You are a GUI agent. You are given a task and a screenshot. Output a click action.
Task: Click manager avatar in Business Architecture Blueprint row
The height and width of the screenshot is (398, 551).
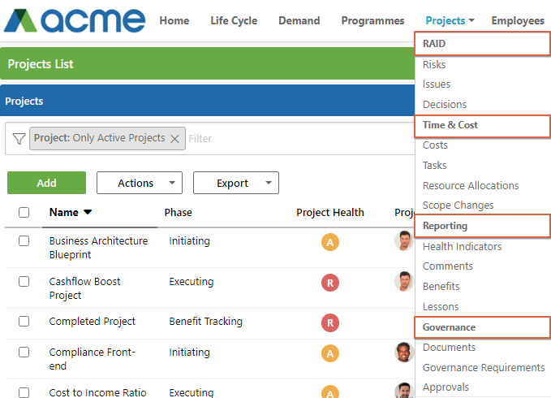pyautogui.click(x=404, y=241)
